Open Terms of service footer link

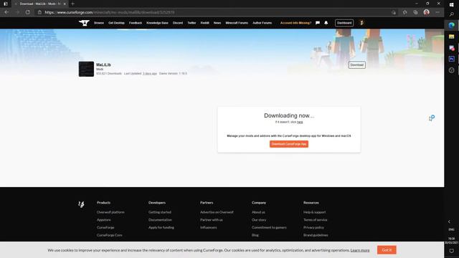coord(316,220)
